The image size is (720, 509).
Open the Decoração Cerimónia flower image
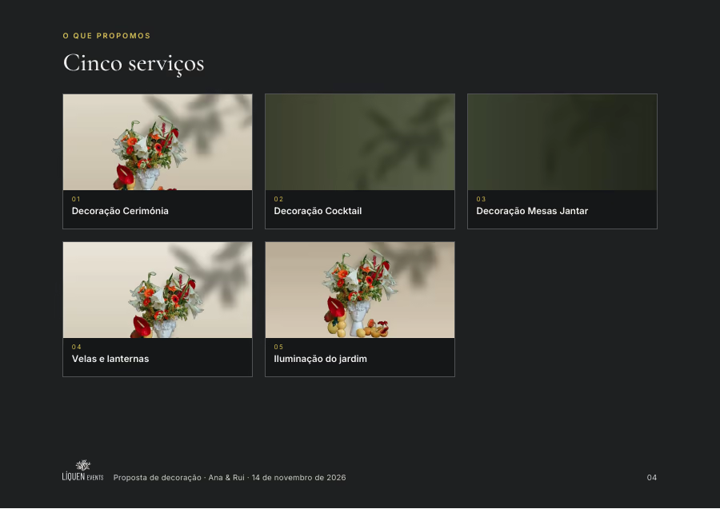[158, 142]
